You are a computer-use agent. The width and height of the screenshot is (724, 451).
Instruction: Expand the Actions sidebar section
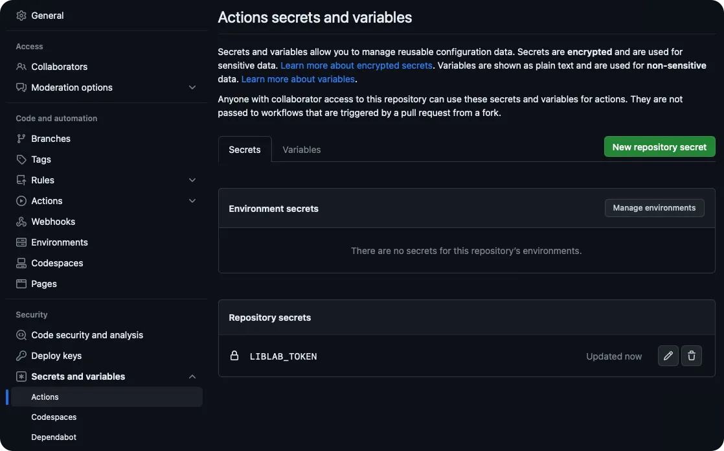(192, 200)
